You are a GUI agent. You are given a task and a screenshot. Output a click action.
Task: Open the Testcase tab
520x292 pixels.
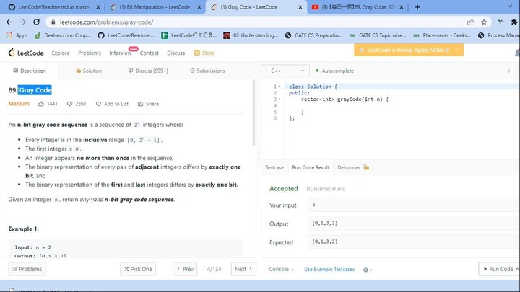click(274, 167)
